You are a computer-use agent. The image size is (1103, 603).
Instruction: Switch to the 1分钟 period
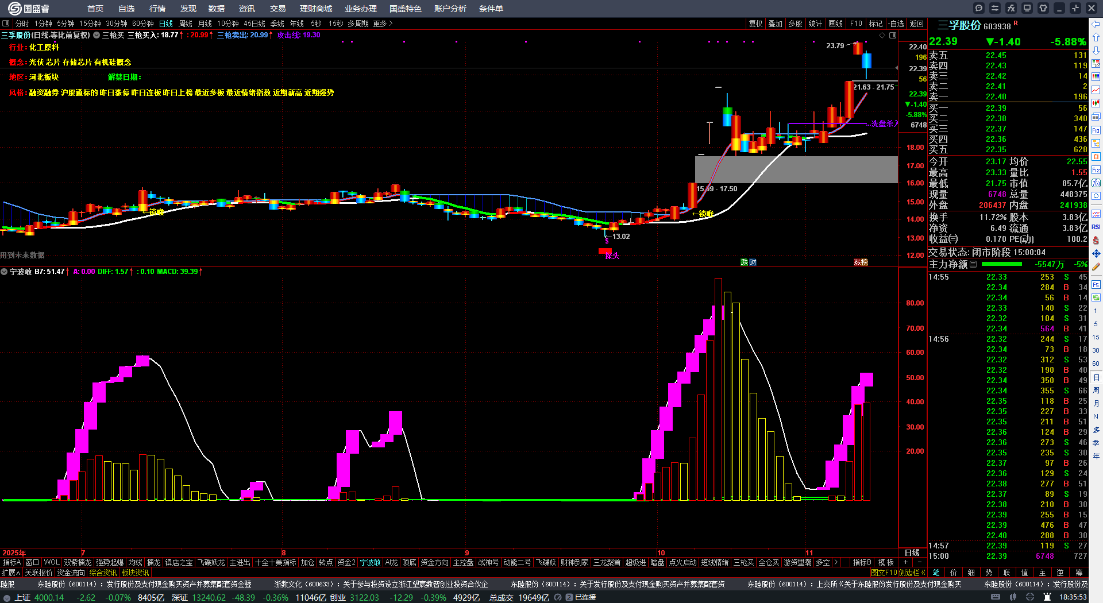[x=43, y=24]
